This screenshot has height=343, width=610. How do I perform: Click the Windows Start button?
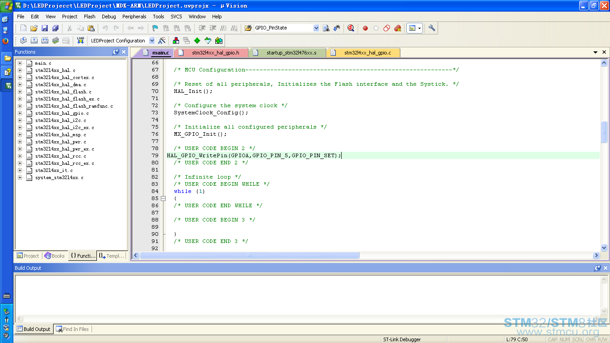7,6
